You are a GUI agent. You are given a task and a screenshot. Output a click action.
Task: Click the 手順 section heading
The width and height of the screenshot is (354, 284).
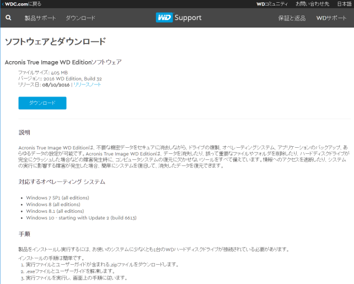coord(24,234)
